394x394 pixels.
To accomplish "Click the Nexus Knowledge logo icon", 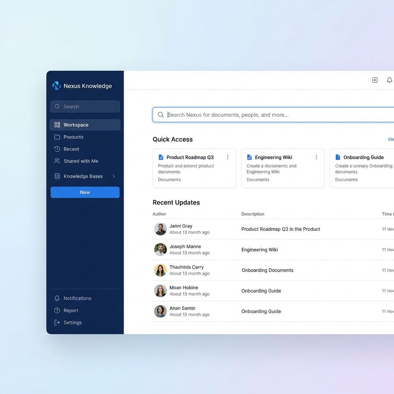I will (57, 86).
